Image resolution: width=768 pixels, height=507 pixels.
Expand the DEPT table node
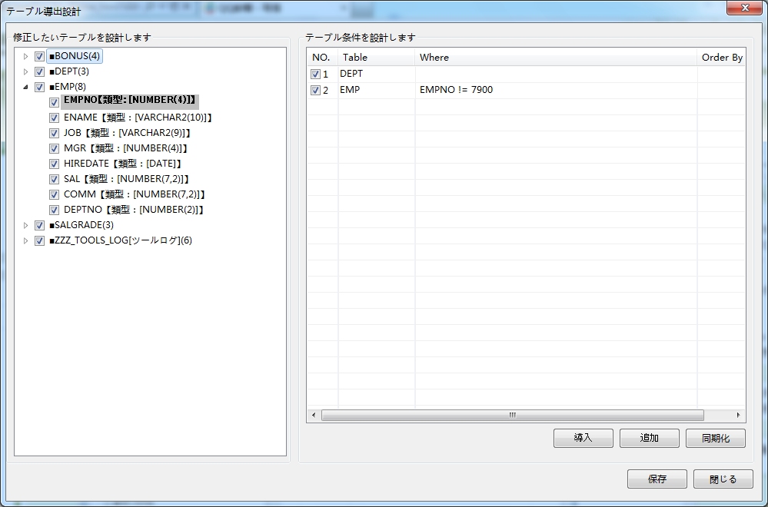pos(25,71)
